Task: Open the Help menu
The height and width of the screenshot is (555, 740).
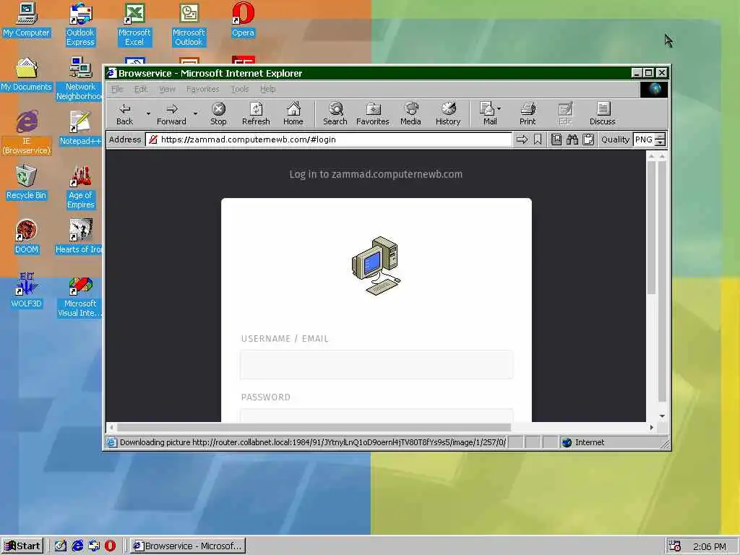Action: pyautogui.click(x=267, y=89)
